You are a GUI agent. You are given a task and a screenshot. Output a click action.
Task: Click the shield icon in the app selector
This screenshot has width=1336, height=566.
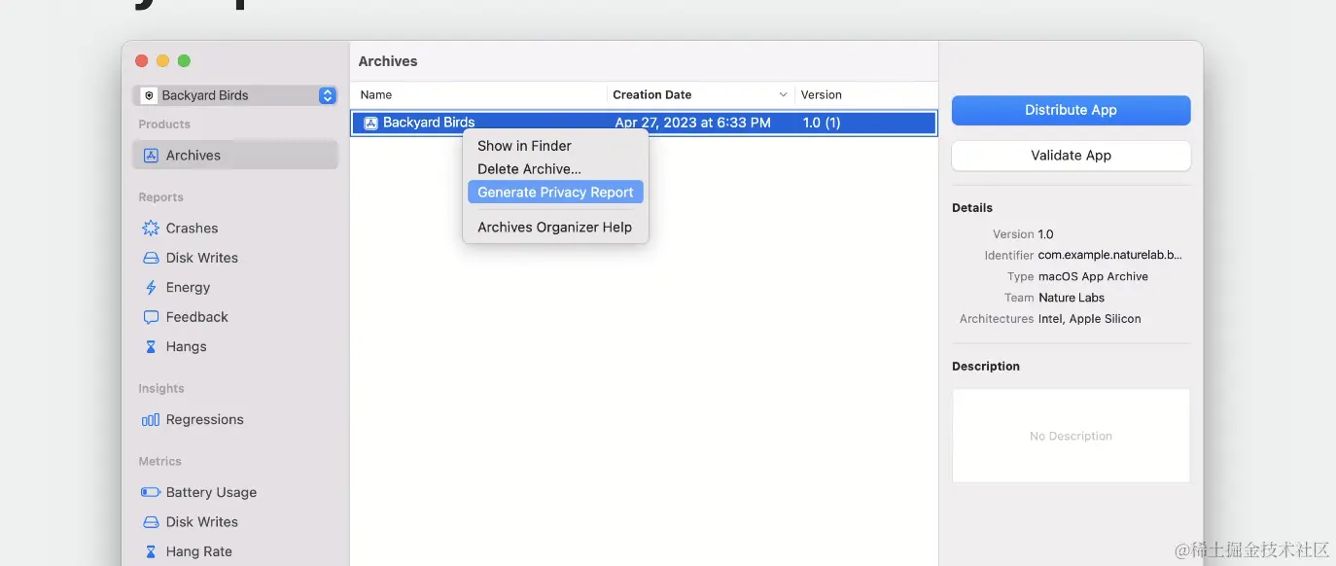pyautogui.click(x=149, y=95)
